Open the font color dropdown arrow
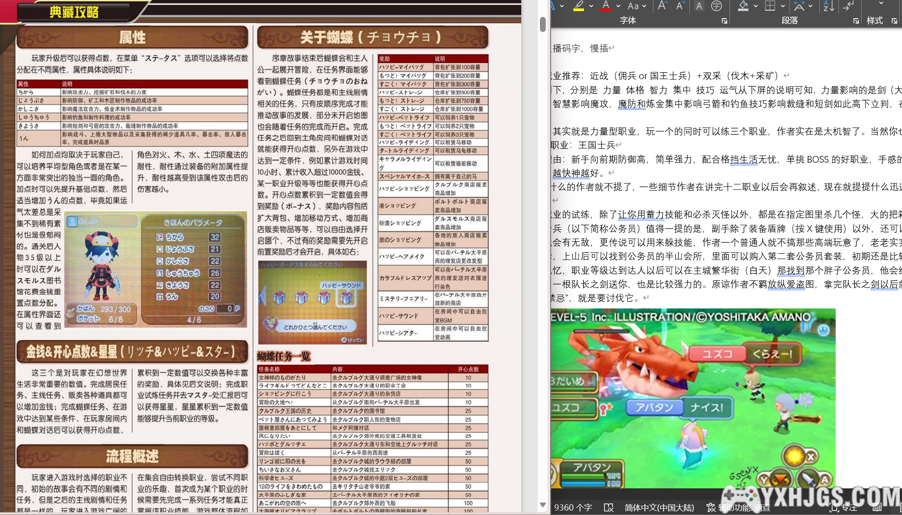Viewport: 902px width, 515px height. [618, 6]
